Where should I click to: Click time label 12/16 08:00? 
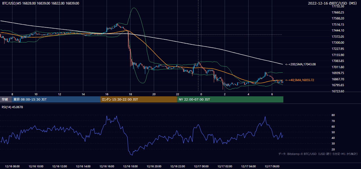[x=12, y=166]
